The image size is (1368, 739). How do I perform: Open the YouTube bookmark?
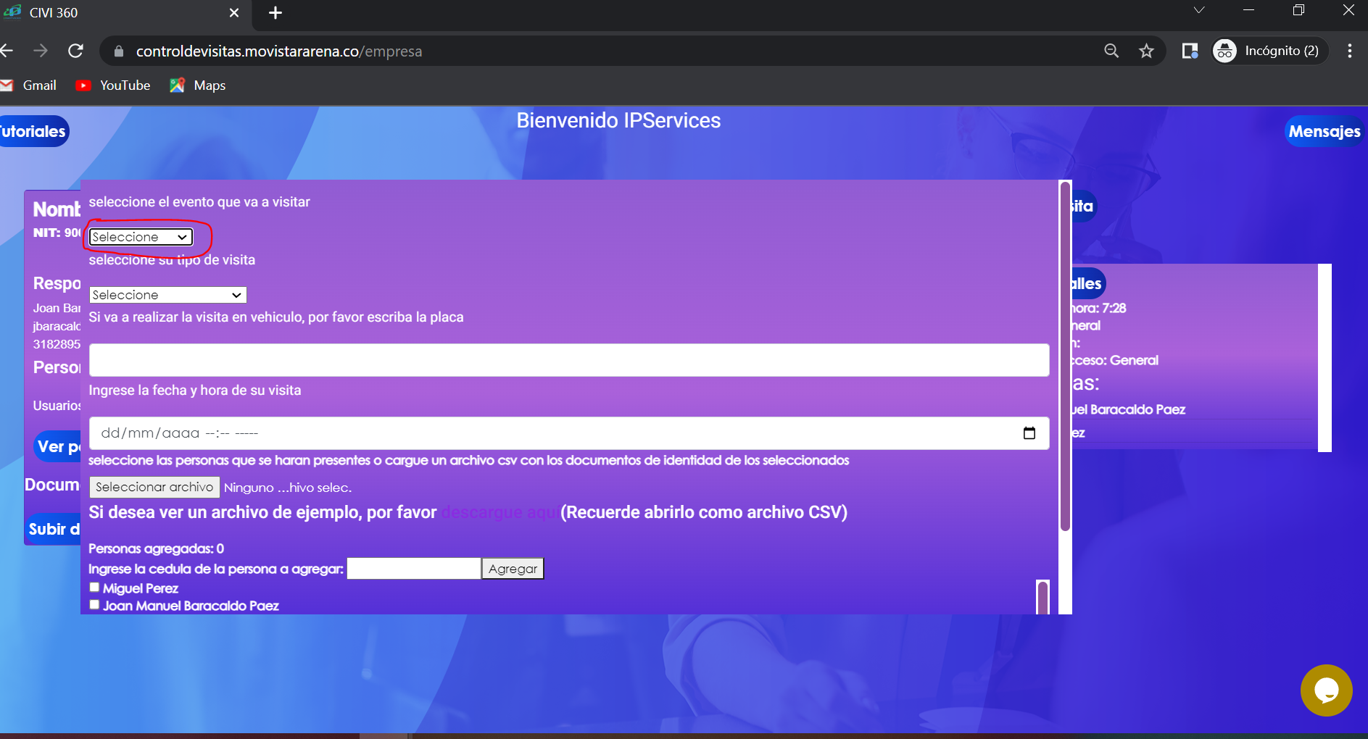(x=113, y=85)
